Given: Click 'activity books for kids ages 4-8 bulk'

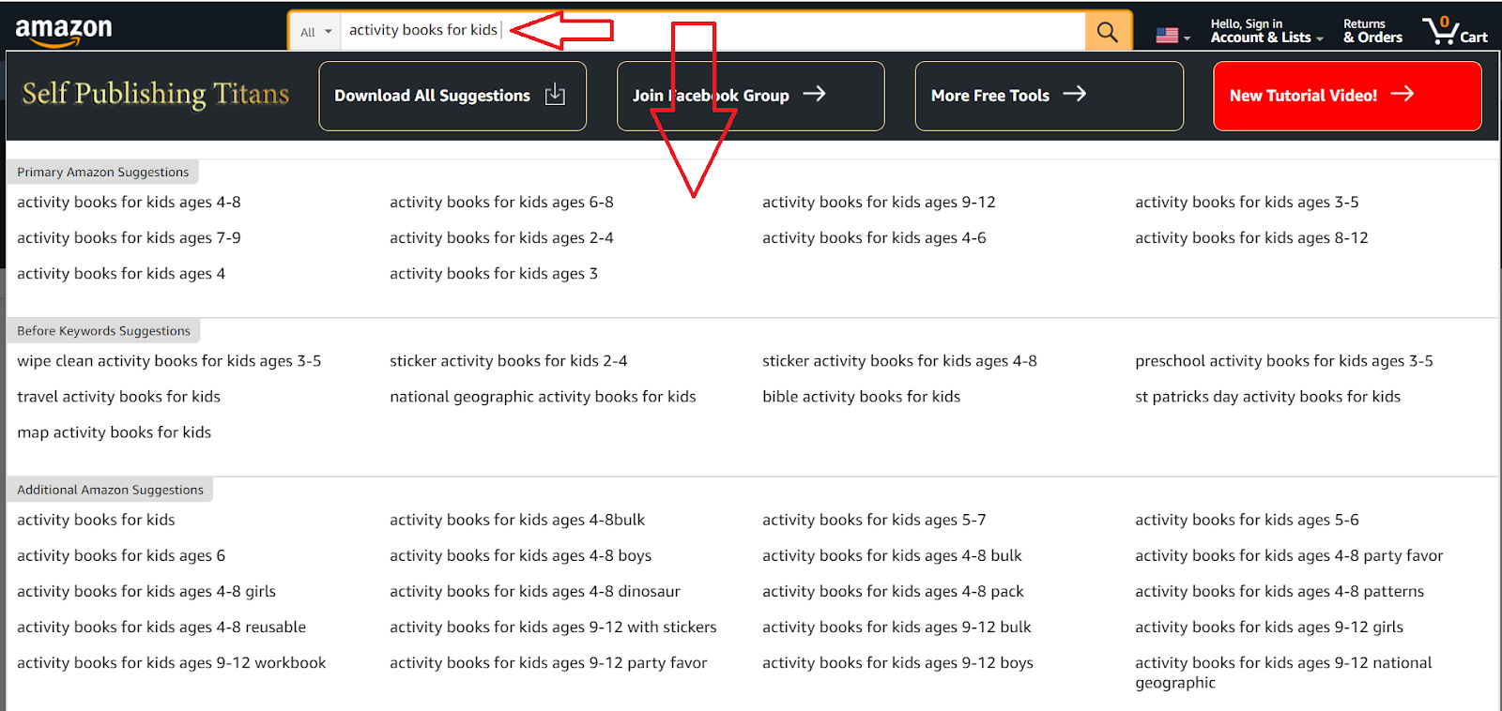Looking at the screenshot, I should (x=892, y=555).
